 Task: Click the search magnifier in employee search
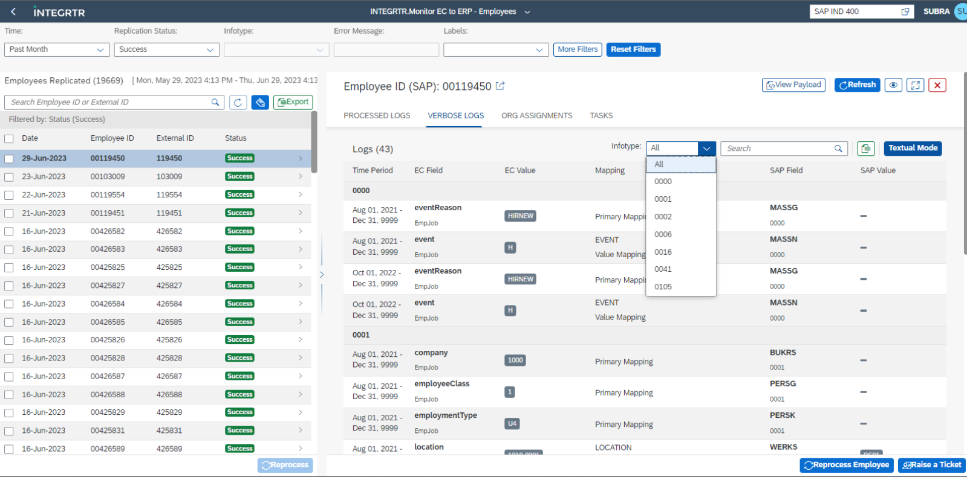pos(215,102)
